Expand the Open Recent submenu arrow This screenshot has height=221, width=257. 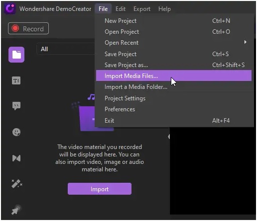[x=245, y=42]
